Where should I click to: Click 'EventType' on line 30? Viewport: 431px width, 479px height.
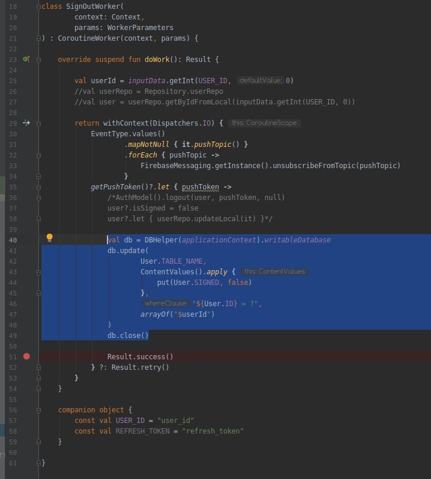[x=109, y=134]
